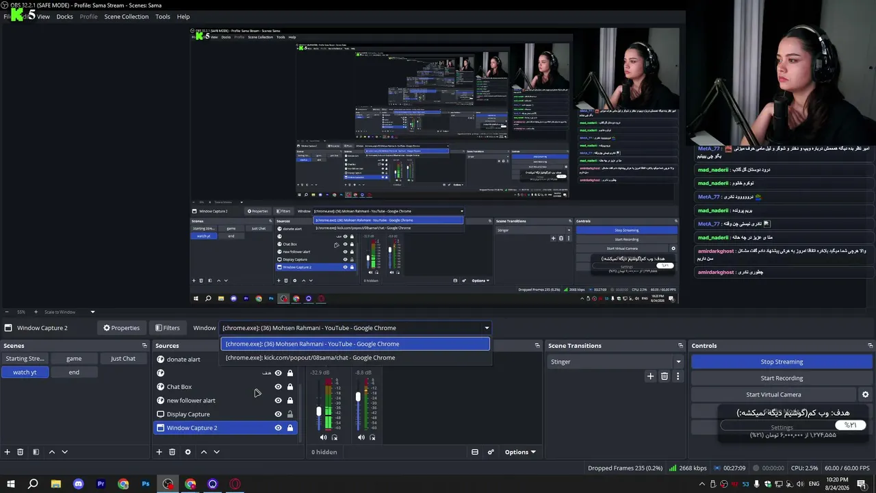Screen dimensions: 876x493
Task: Remove the selected scene with trash icon
Action: [x=21, y=452]
